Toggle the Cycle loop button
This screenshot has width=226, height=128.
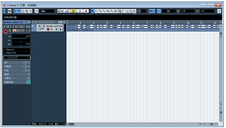click(x=67, y=11)
